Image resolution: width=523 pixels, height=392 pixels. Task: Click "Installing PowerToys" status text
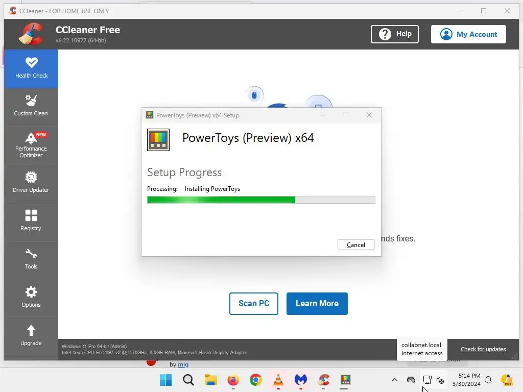point(212,189)
